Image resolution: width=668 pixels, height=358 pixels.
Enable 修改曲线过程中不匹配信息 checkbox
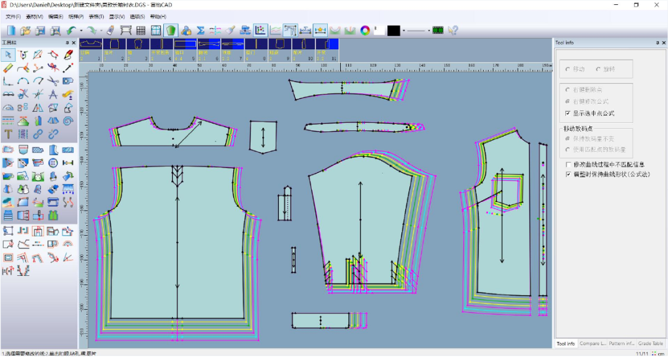pyautogui.click(x=568, y=165)
